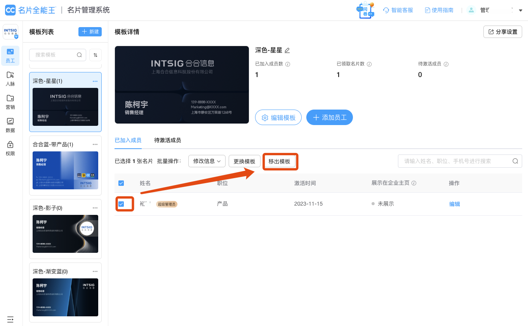Click the large template preview card
This screenshot has width=528, height=326.
click(x=182, y=85)
